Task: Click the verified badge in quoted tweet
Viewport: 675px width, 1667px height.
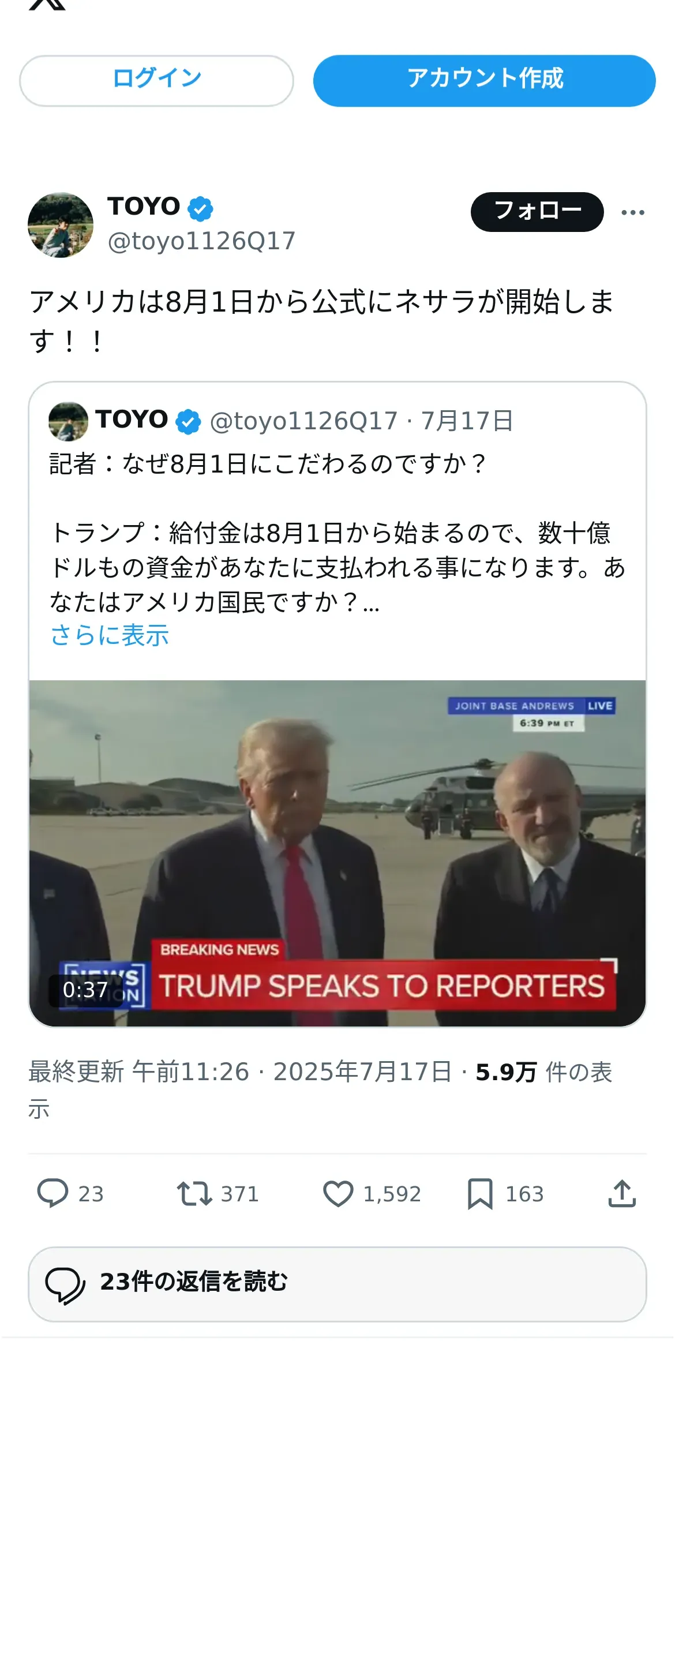Action: pyautogui.click(x=187, y=421)
